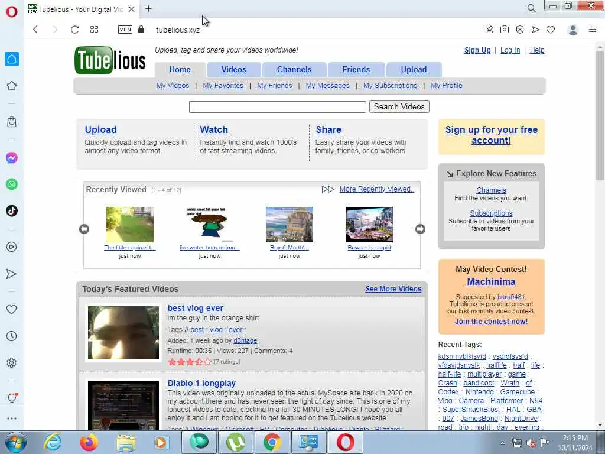Open Messenger in the Opera sidebar
The image size is (605, 454).
pos(12,158)
